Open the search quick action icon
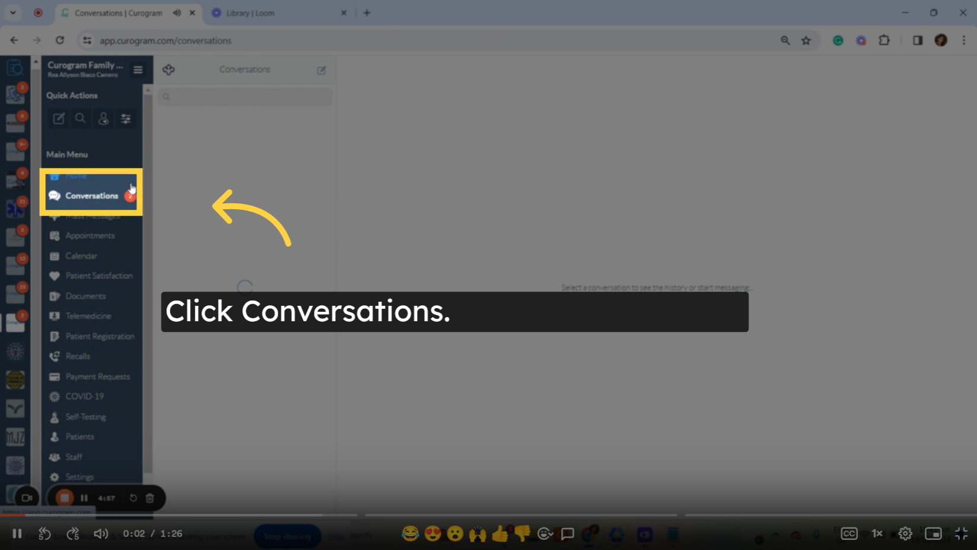977x550 pixels. (x=81, y=119)
